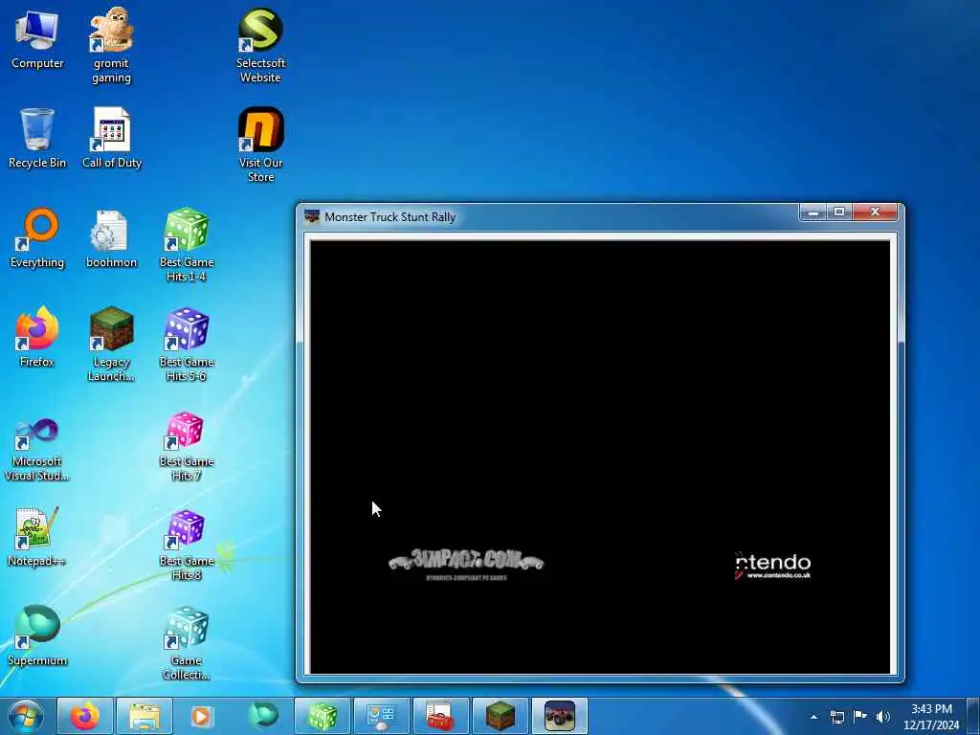Switch to Monster Truck taskbar item
The width and height of the screenshot is (980, 735).
[559, 716]
